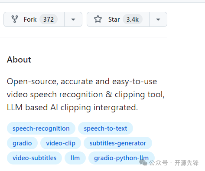Image resolution: width=205 pixels, height=171 pixels.
Task: Open the speech-recognition topic tag
Action: coord(41,128)
